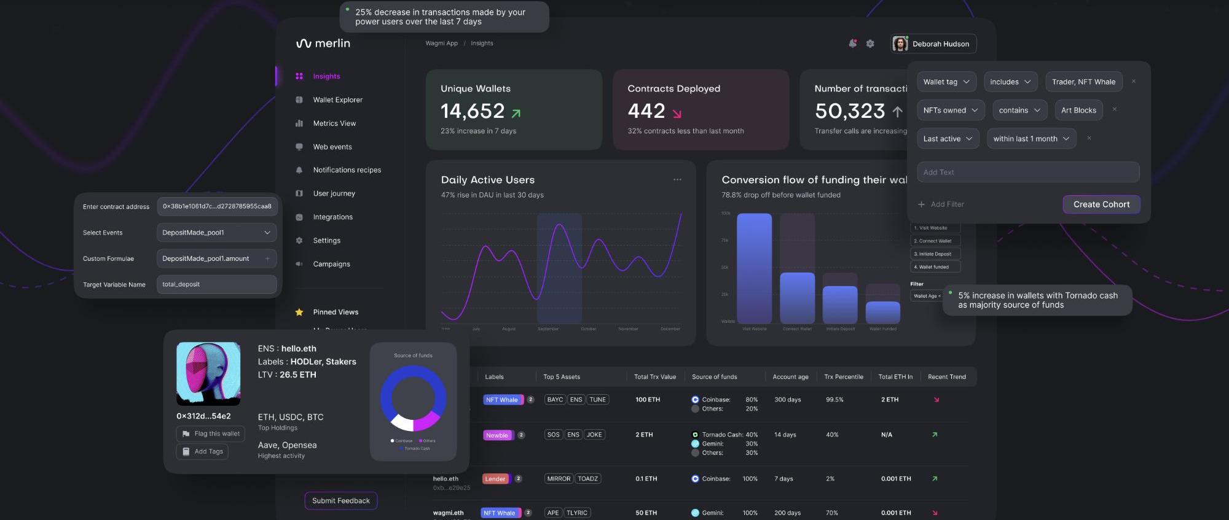Click the Create Cohort button
Image resolution: width=1229 pixels, height=520 pixels.
(1101, 204)
